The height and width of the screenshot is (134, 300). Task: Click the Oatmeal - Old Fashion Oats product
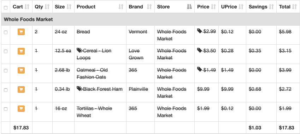92,74
